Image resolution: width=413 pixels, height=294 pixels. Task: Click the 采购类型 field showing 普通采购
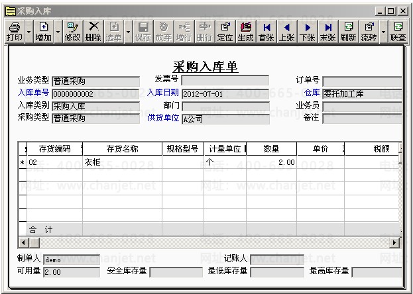[96, 118]
